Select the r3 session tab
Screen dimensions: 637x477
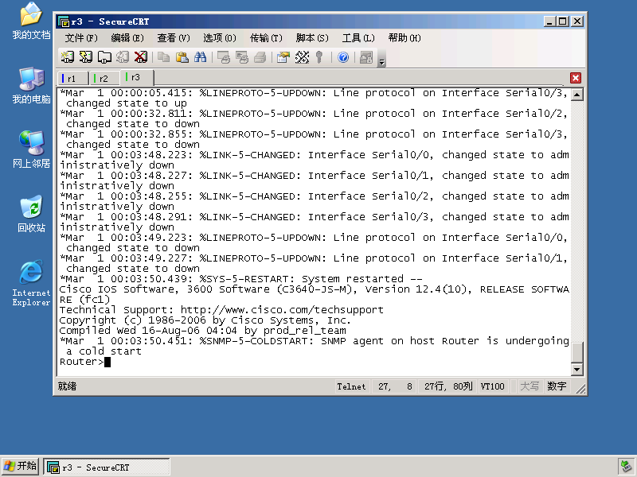(137, 77)
